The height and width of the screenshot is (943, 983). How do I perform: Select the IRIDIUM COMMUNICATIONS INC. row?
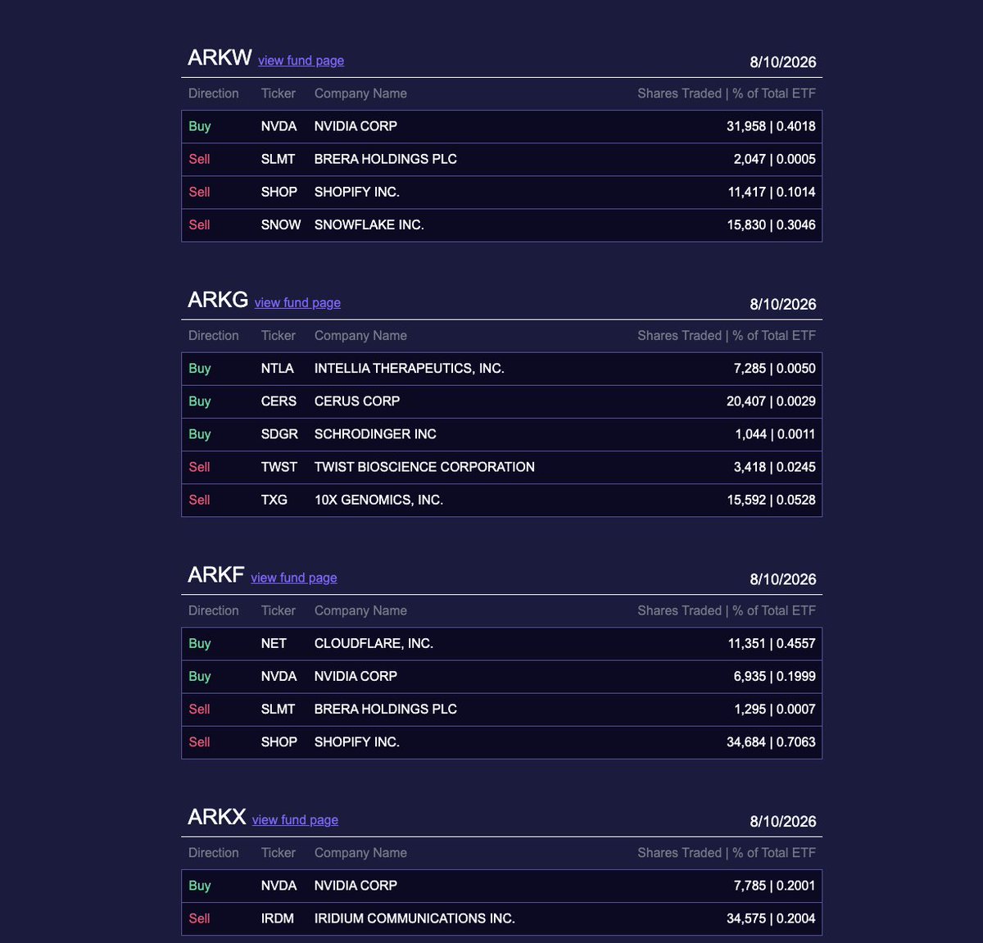[x=501, y=918]
